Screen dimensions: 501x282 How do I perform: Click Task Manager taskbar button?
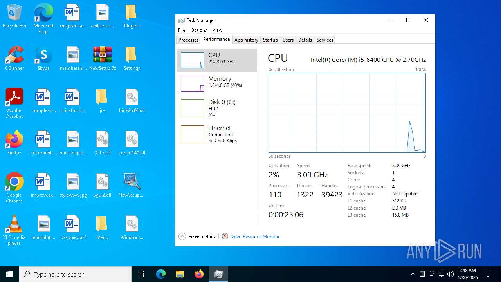click(x=218, y=274)
